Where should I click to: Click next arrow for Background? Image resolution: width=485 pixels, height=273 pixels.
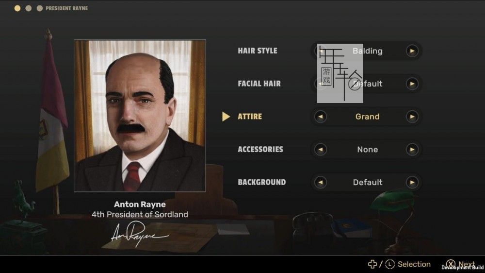click(412, 183)
